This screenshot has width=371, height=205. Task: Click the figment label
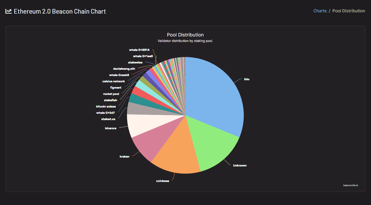pyautogui.click(x=116, y=88)
